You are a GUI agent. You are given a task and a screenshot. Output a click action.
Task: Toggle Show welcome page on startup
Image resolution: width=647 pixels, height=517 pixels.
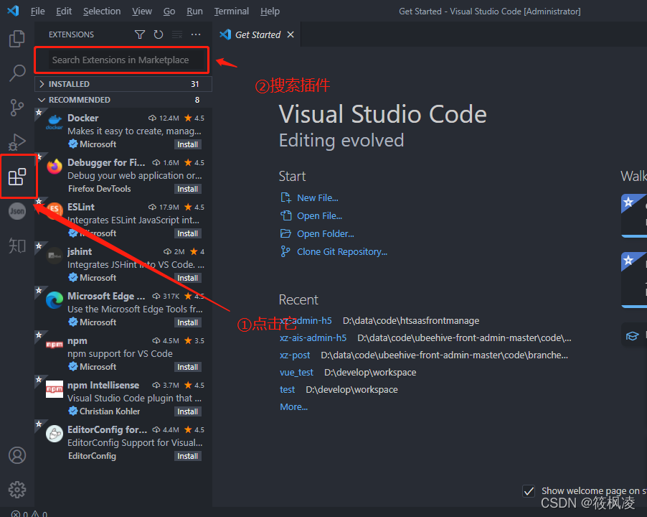point(529,491)
